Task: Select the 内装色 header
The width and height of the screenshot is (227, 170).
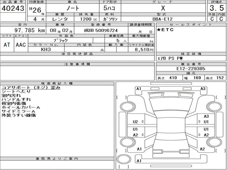Action: [x=84, y=45]
